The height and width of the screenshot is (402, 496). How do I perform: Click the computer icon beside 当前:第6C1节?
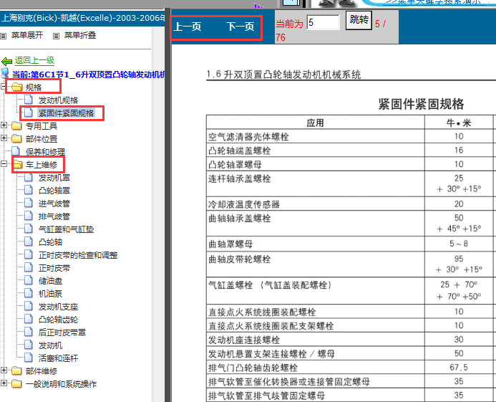click(5, 73)
